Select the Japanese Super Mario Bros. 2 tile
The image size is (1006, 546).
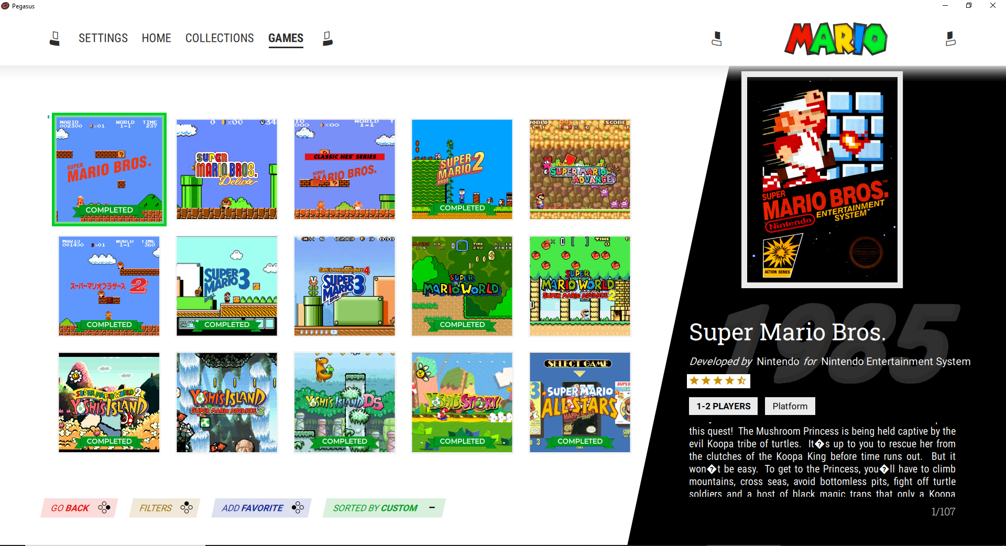click(x=109, y=286)
